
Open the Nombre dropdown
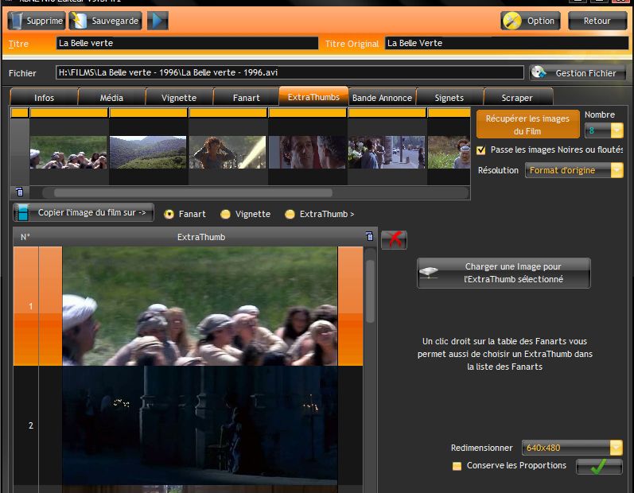point(617,130)
